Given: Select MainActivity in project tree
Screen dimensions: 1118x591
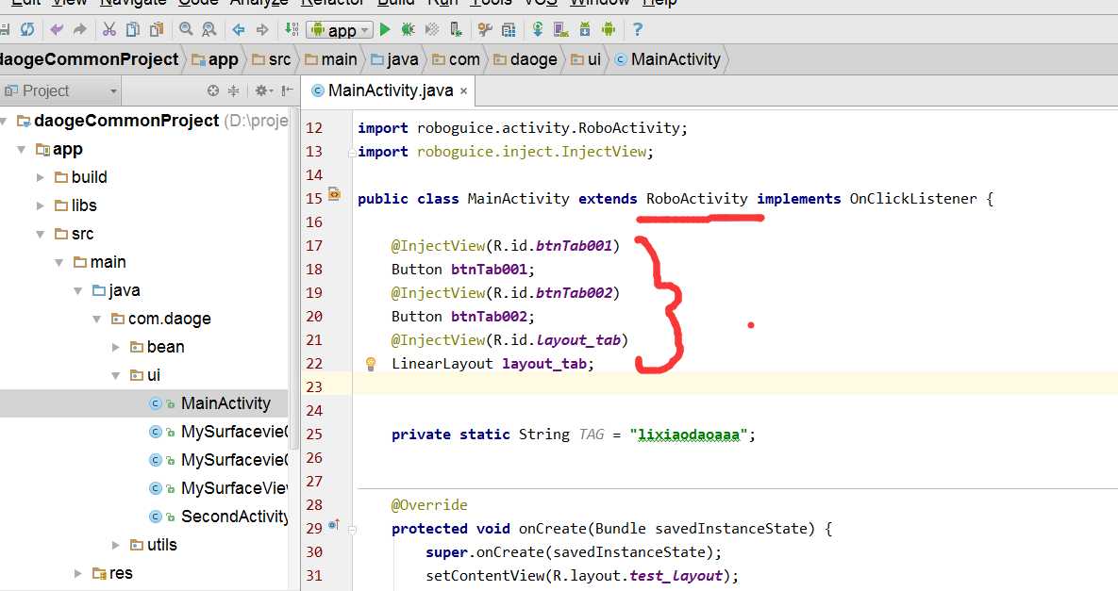Looking at the screenshot, I should (144, 403).
